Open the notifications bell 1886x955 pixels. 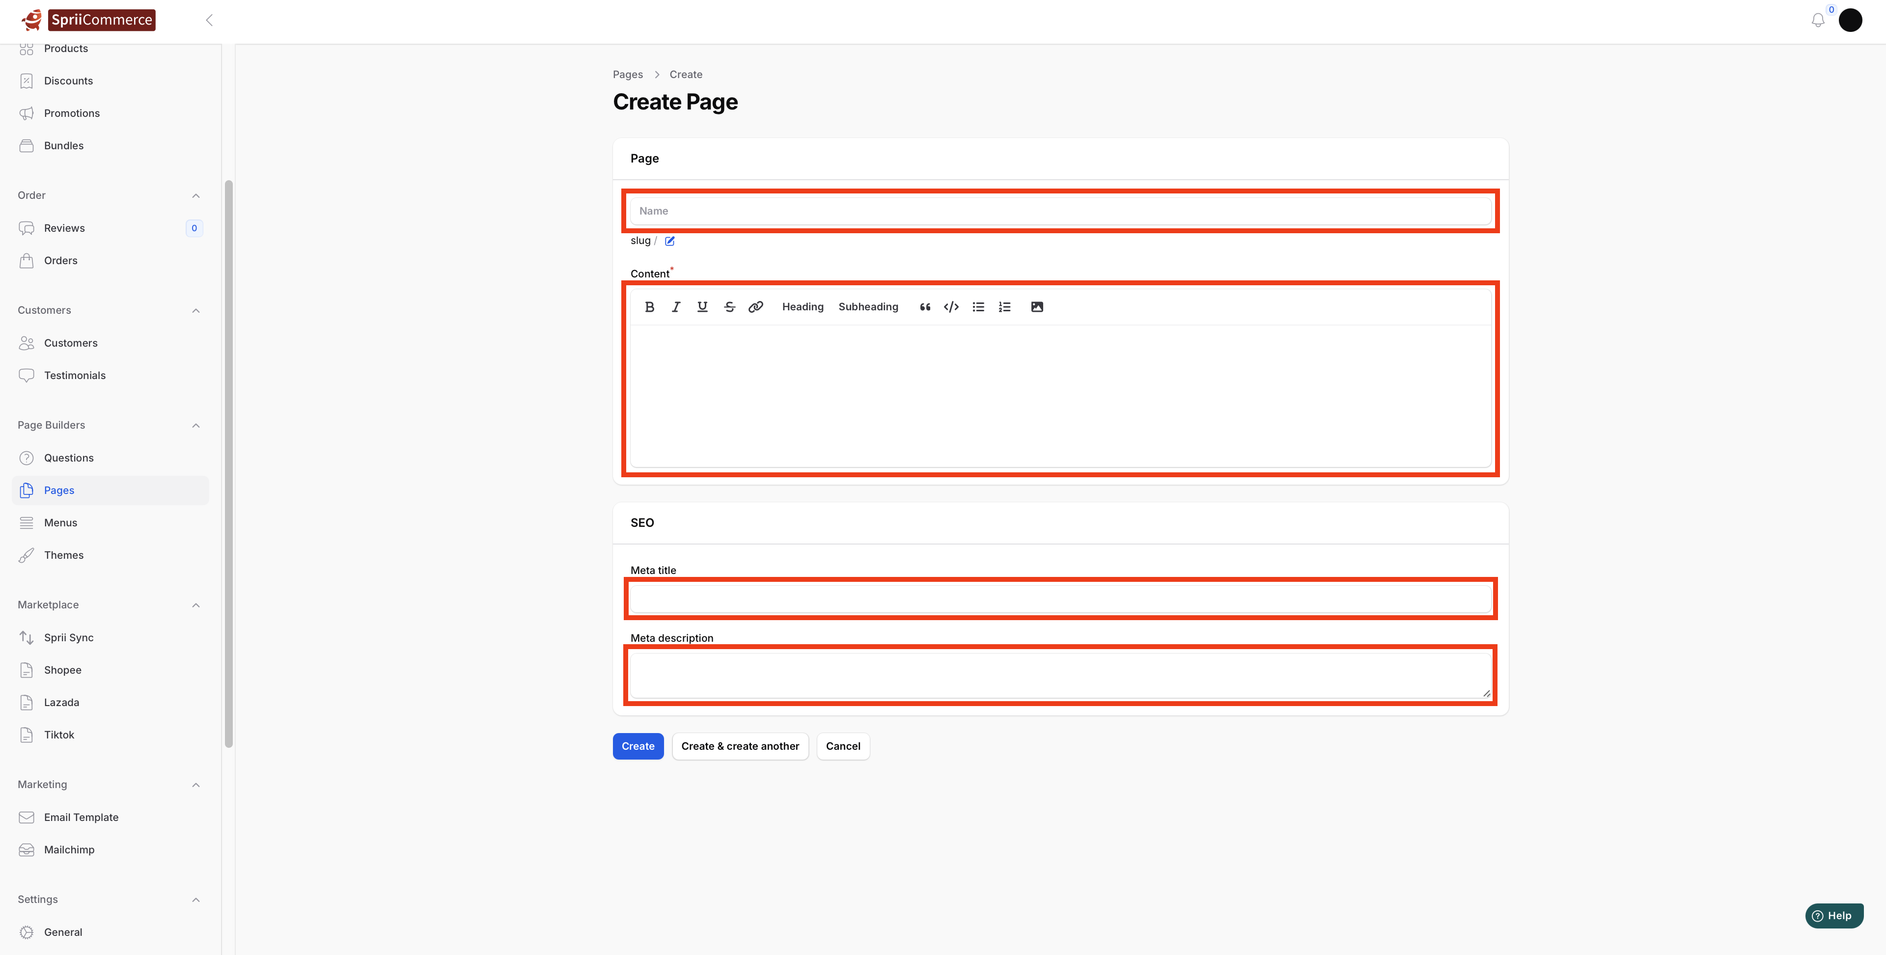1817,21
